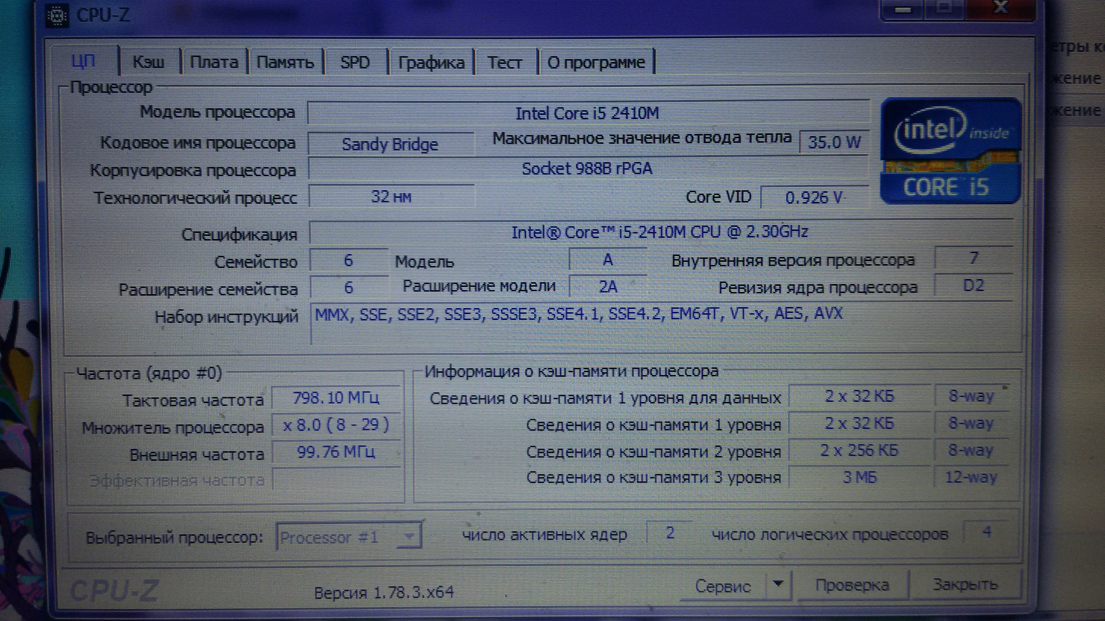Click the Socket 988B rPGA package value
Viewport: 1105px width, 621px height.
pyautogui.click(x=588, y=168)
